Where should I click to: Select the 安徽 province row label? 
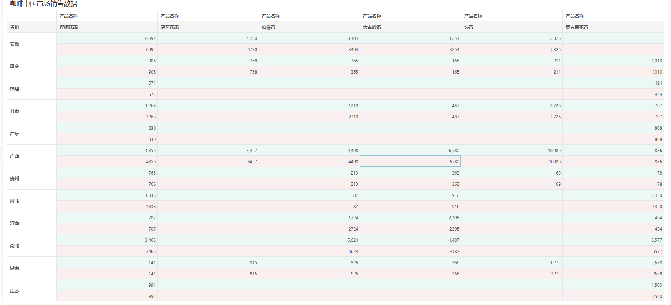pyautogui.click(x=31, y=44)
